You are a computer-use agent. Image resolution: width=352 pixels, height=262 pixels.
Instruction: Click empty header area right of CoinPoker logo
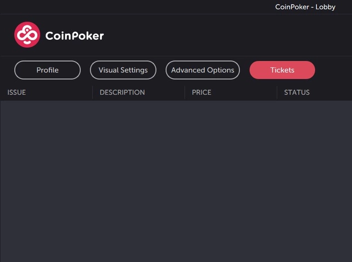pos(226,35)
